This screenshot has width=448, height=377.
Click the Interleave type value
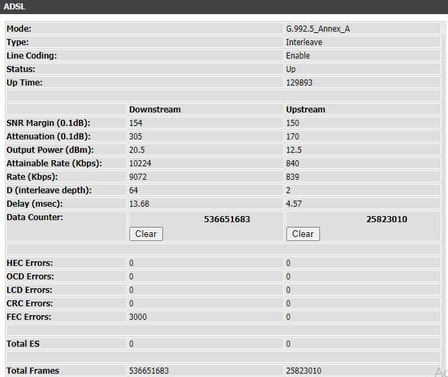coord(304,42)
